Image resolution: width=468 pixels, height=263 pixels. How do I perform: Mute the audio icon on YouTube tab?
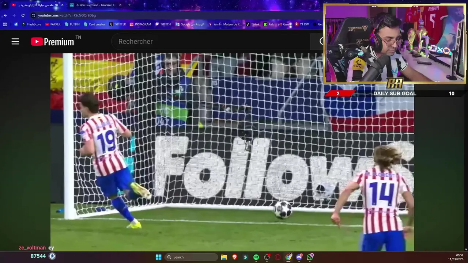pos(56,5)
